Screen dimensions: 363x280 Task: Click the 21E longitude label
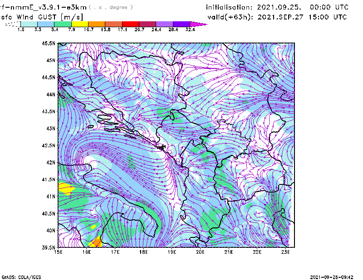(229, 252)
